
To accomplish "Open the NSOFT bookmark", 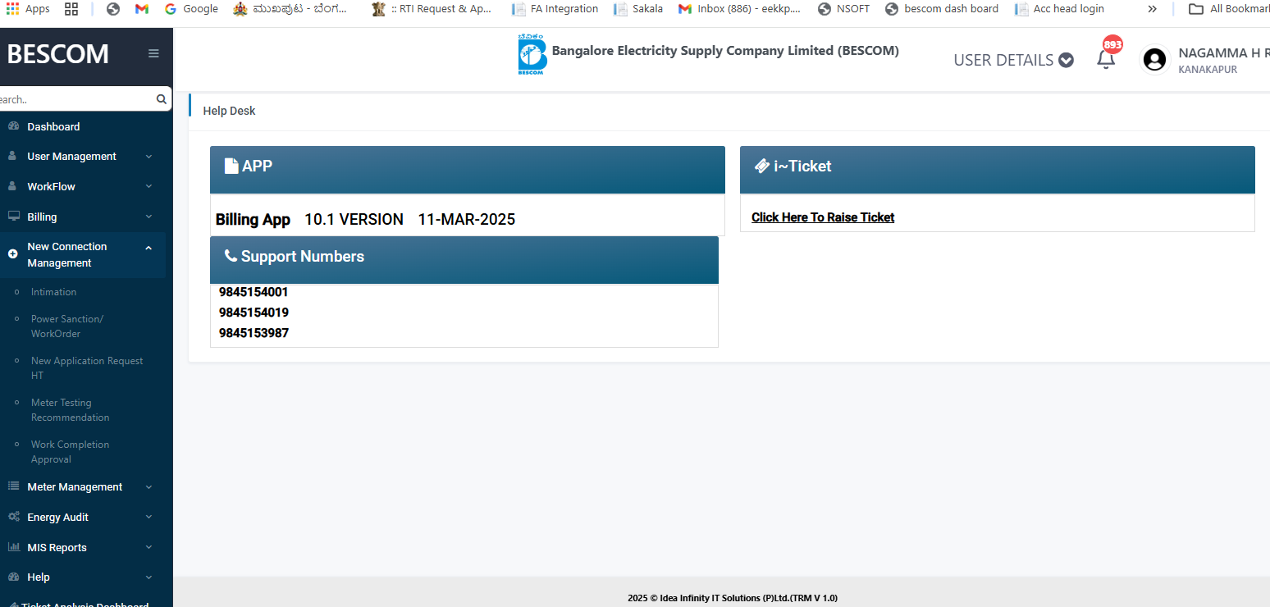I will point(844,9).
